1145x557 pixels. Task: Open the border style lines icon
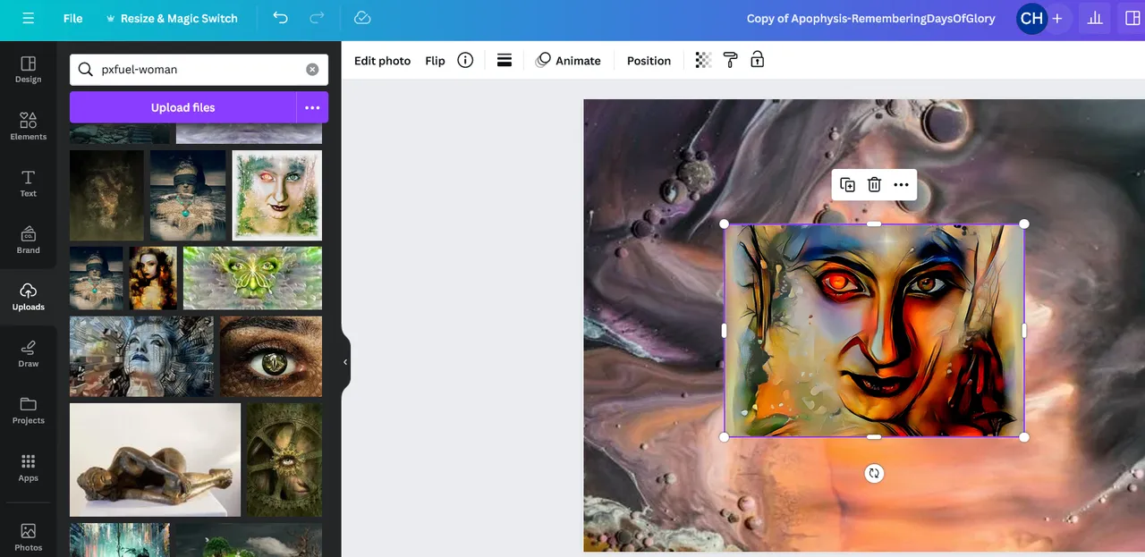505,60
